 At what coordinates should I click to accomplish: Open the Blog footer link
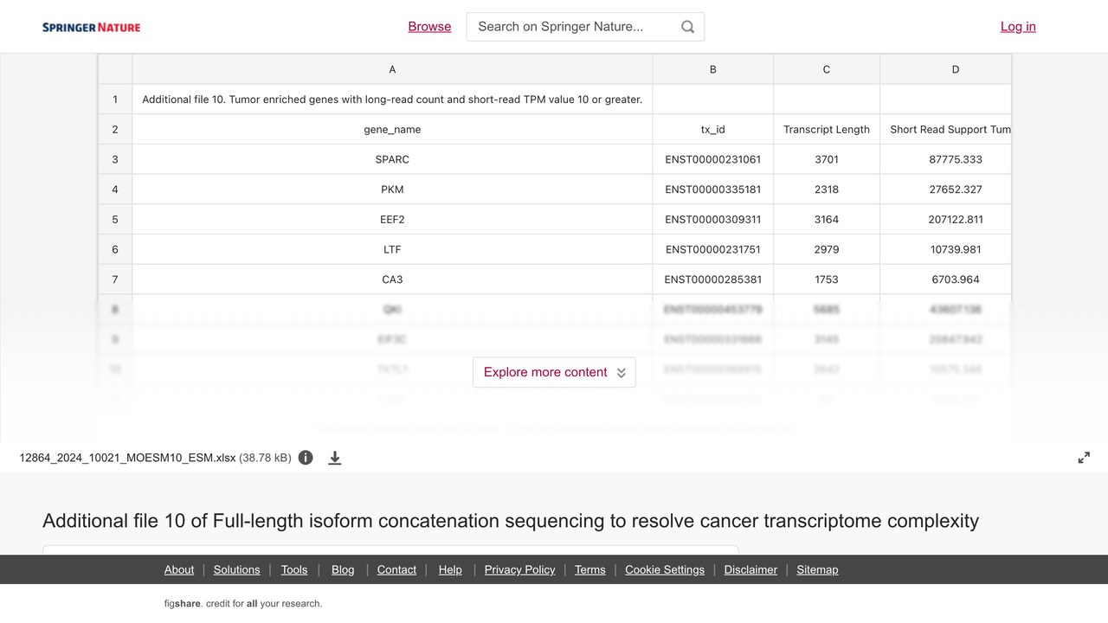coord(343,569)
